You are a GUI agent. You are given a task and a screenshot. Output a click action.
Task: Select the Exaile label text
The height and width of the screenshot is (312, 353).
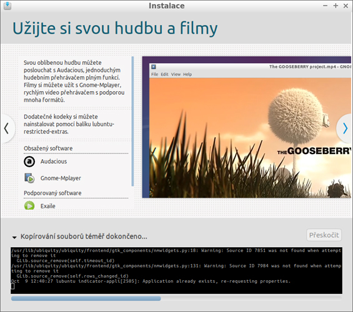point(48,206)
